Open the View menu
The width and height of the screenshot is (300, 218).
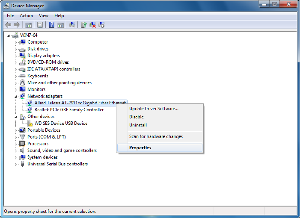click(44, 15)
